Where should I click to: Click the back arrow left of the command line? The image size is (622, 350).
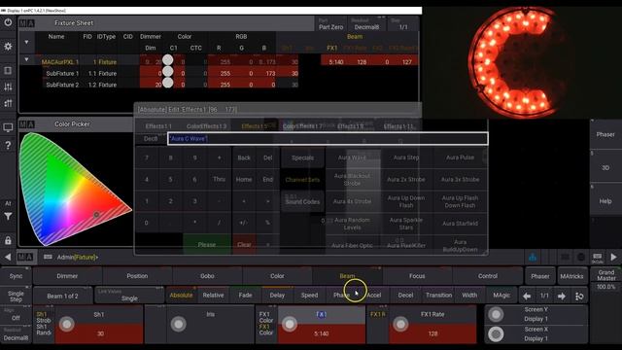point(8,257)
